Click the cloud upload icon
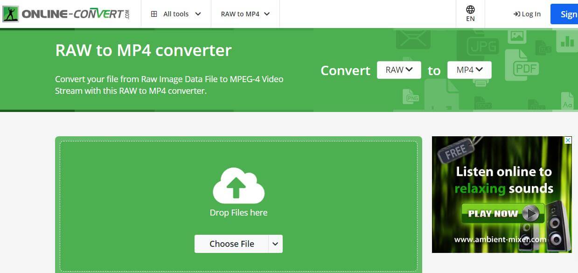The height and width of the screenshot is (273, 578). click(238, 186)
